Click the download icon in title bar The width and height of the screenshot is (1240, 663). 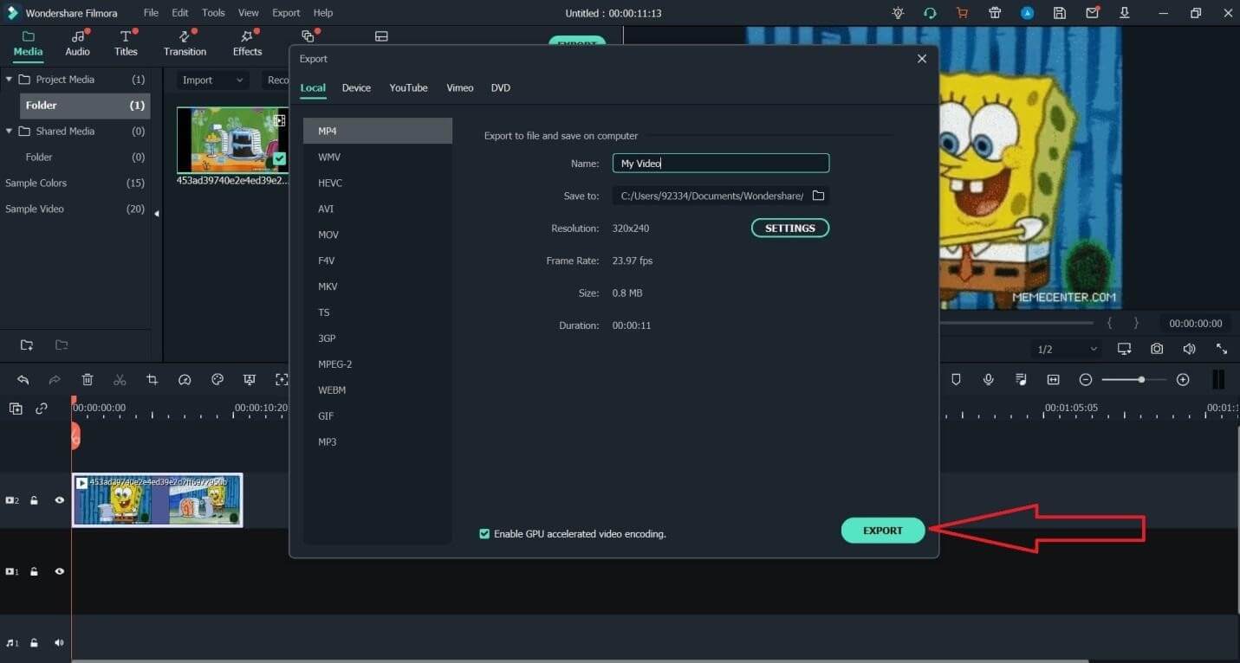click(x=1125, y=13)
